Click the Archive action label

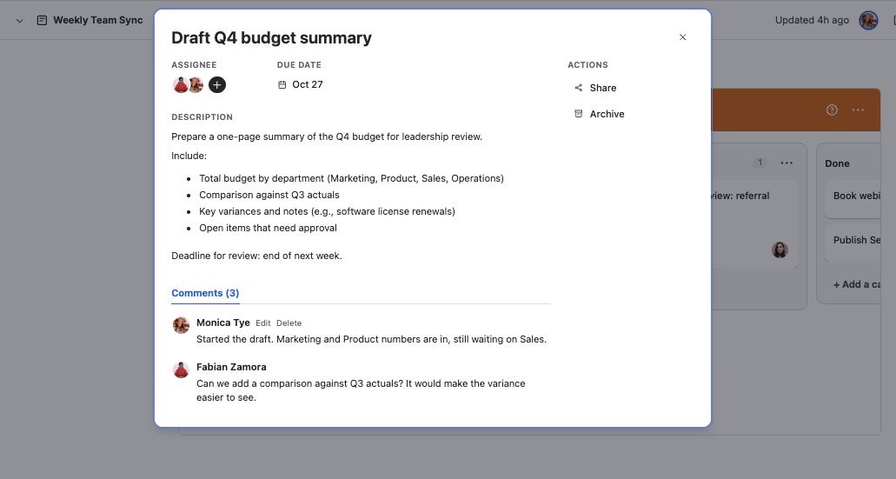tap(607, 114)
